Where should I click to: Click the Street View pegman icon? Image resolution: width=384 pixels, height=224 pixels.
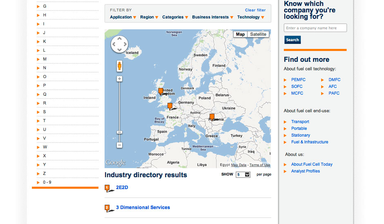(119, 66)
